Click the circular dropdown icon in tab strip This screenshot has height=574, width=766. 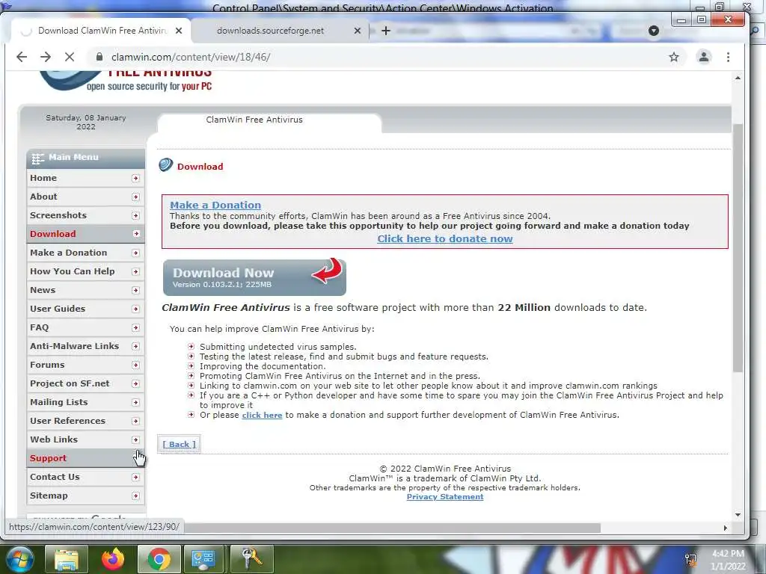click(654, 31)
